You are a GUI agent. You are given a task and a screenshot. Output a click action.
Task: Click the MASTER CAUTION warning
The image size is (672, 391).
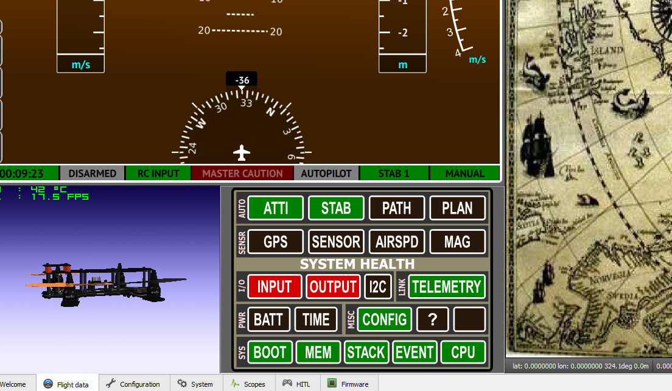pos(242,173)
